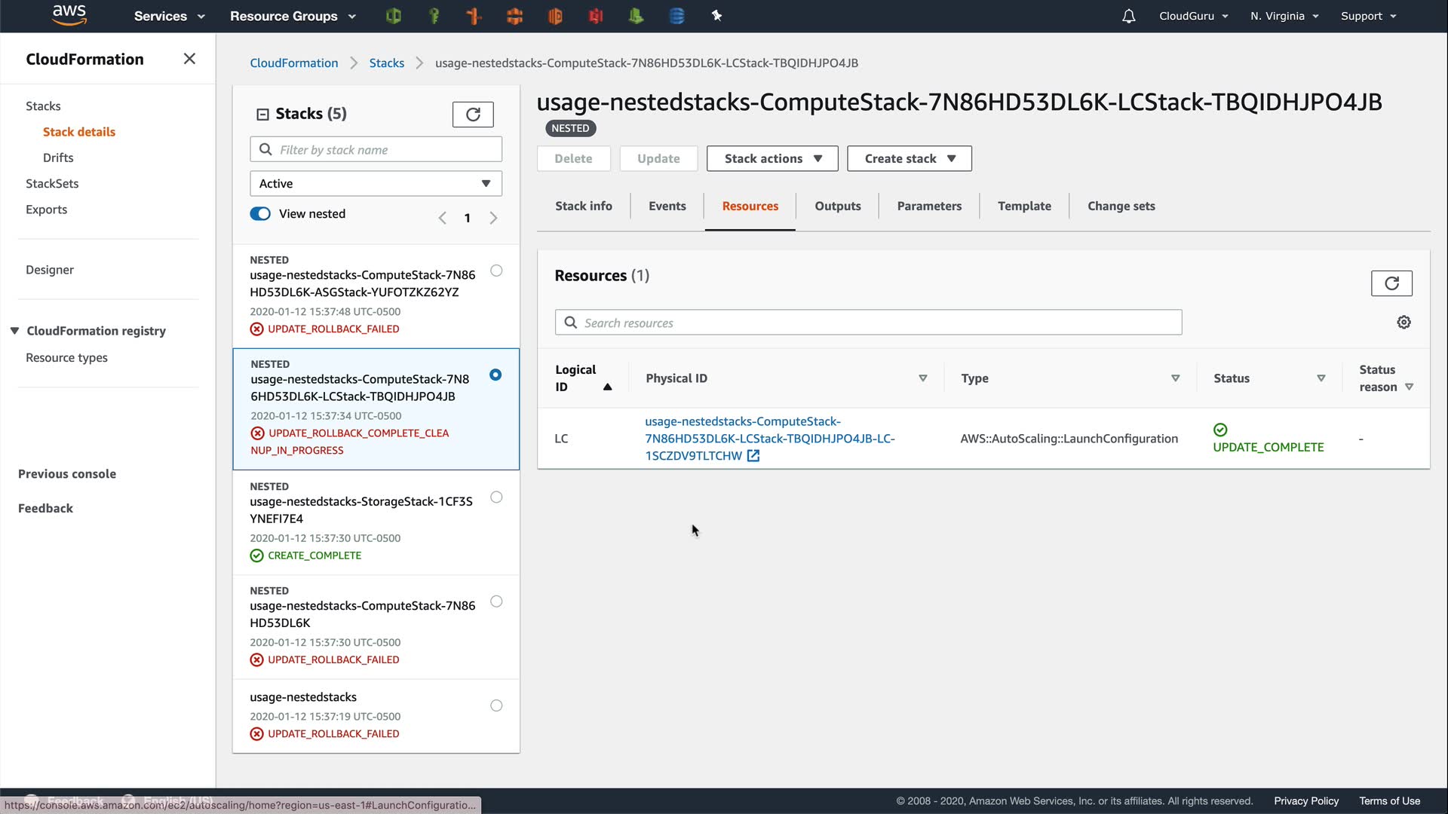
Task: Collapse the Stacks panel via the minus icon
Action: (262, 115)
